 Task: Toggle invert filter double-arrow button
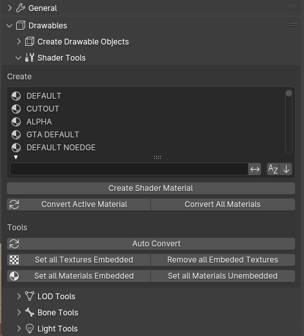coord(255,169)
